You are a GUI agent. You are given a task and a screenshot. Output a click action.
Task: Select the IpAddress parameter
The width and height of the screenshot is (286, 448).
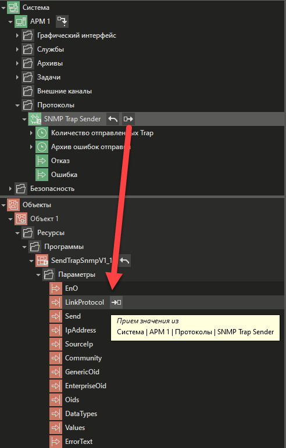coord(80,330)
